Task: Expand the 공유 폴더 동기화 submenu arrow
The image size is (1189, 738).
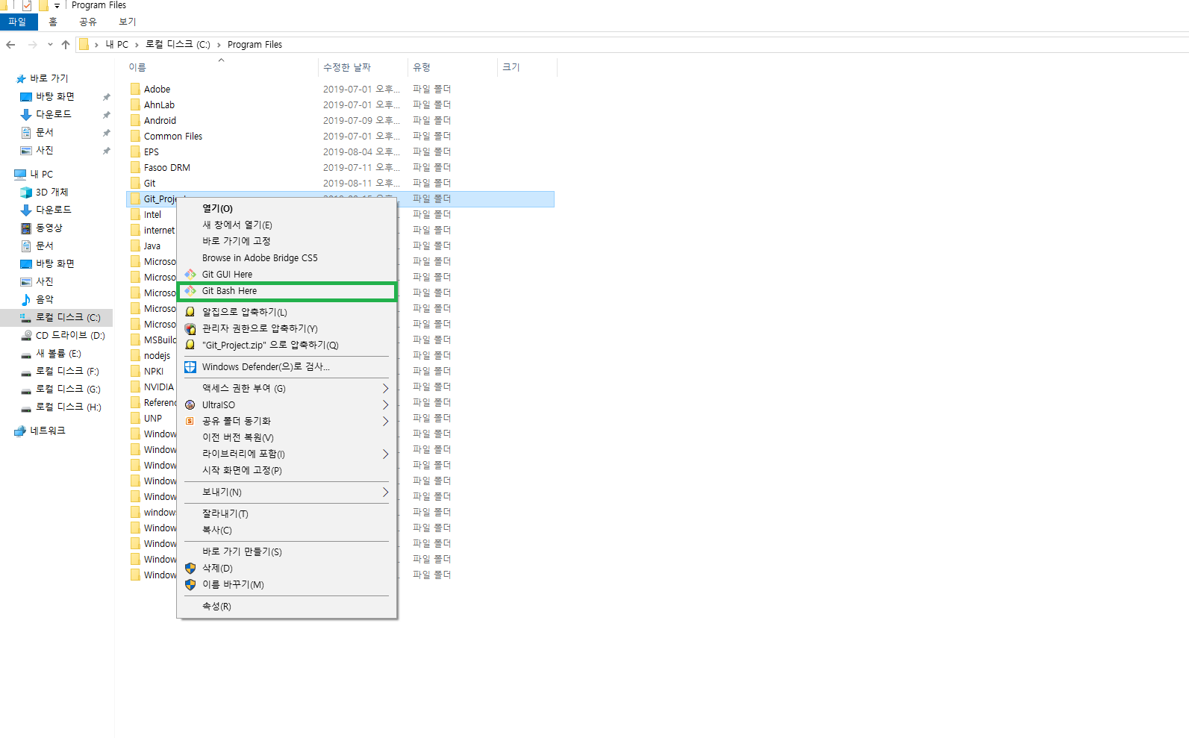Action: coord(385,422)
